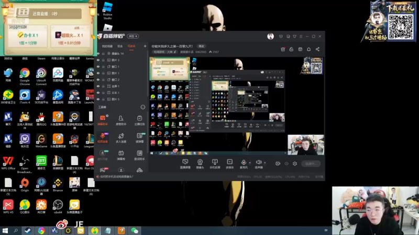Open the hamburger menu in title bar
Viewport: 419px width, 235px height.
pyautogui.click(x=301, y=36)
